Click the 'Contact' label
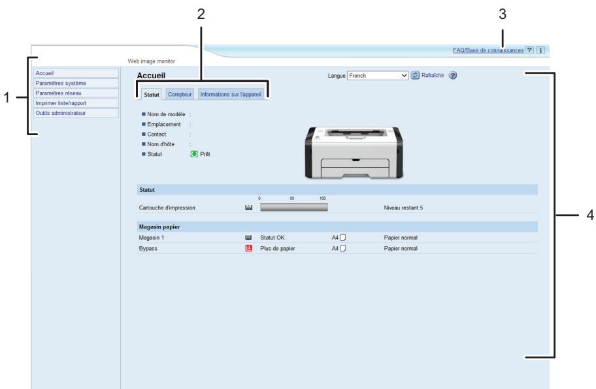 pyautogui.click(x=157, y=134)
